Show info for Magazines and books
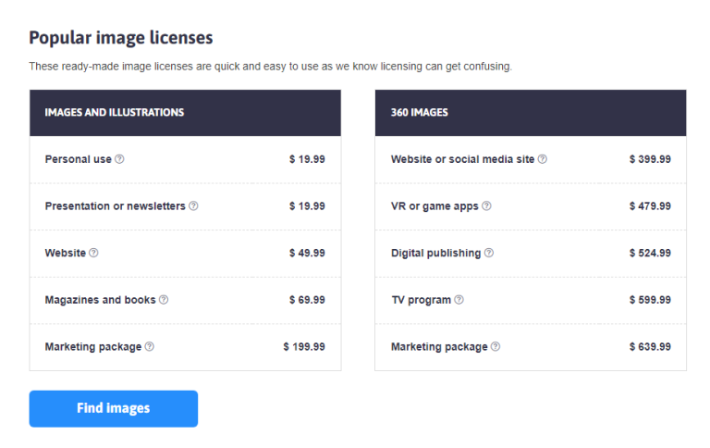 164,300
